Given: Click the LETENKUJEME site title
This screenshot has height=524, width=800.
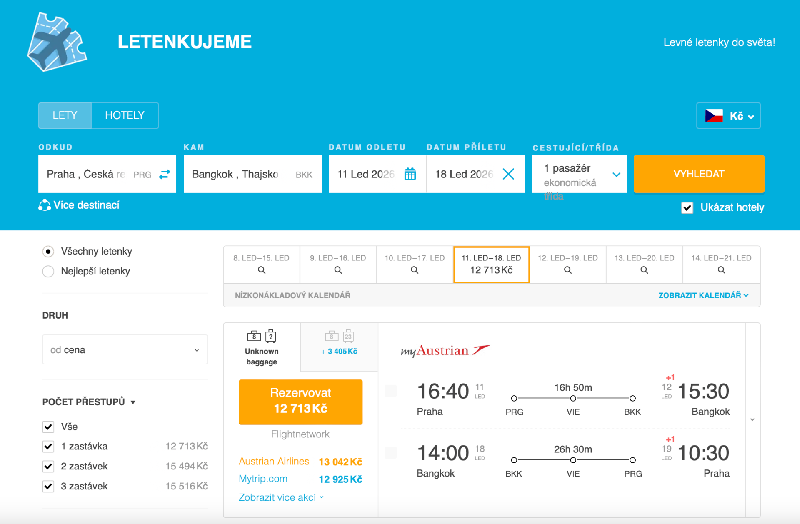Looking at the screenshot, I should pos(185,42).
